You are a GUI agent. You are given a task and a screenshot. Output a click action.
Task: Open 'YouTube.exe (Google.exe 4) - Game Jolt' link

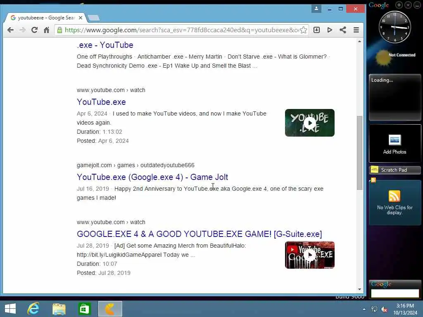pyautogui.click(x=152, y=177)
